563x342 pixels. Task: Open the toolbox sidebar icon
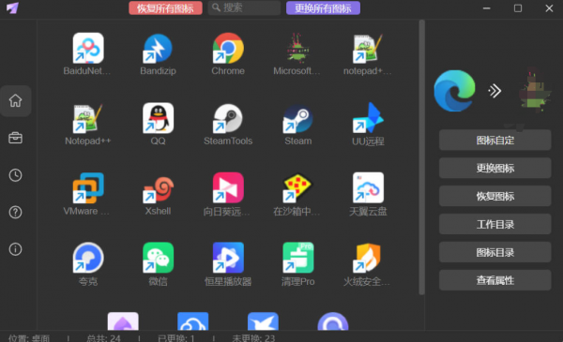pos(15,138)
